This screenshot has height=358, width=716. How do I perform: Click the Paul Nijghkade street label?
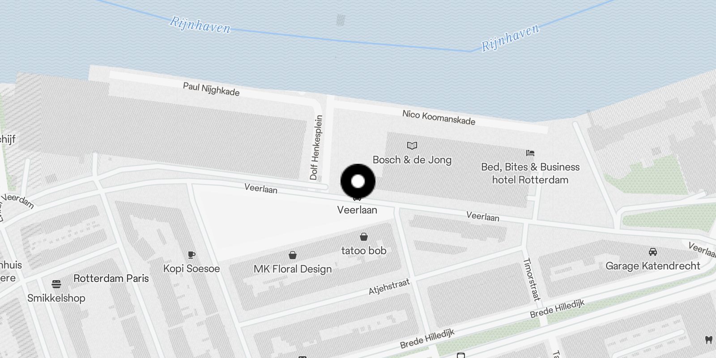(x=211, y=89)
